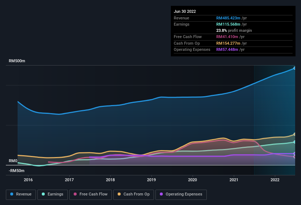
Task: Click the Cash From Op line end marker
Action: coord(294,134)
